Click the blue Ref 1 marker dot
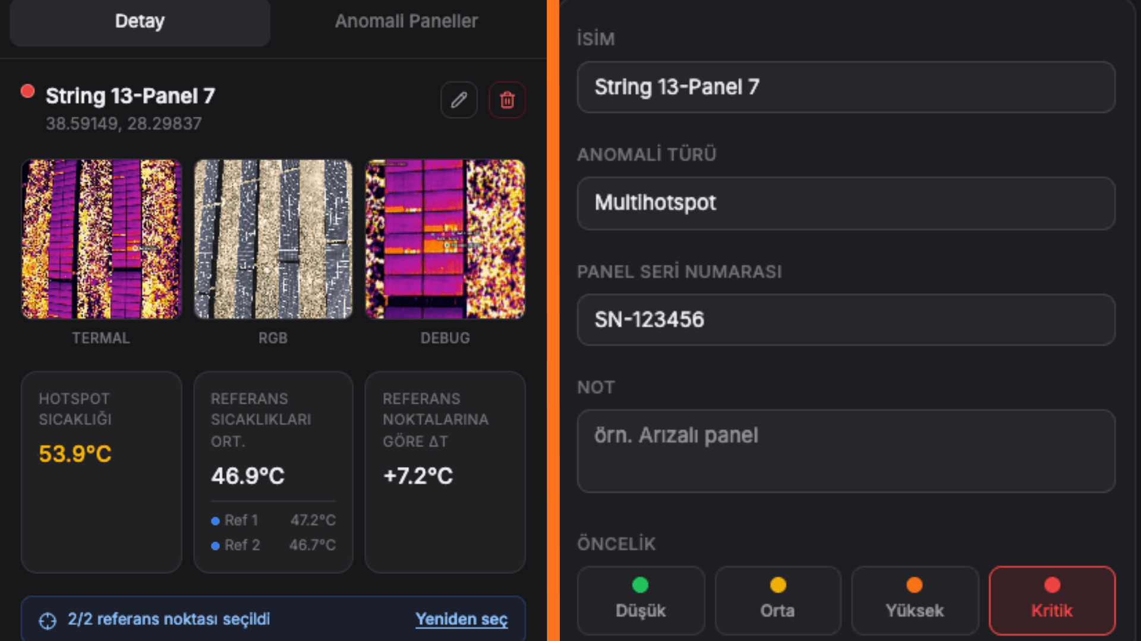1141x641 pixels. pos(215,521)
